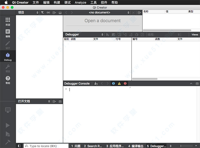Maximize the Debugger Console pane
The width and height of the screenshot is (200, 148).
(x=197, y=84)
